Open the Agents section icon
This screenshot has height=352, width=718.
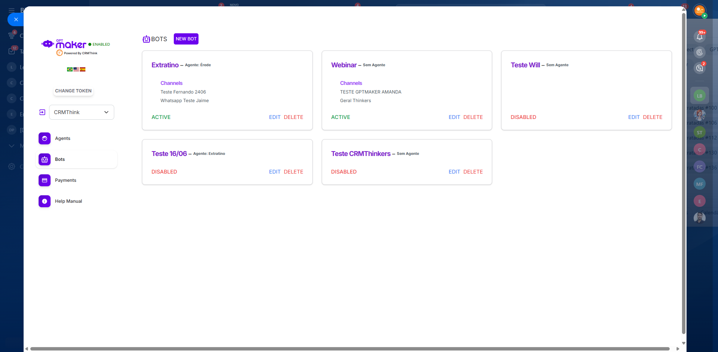coord(45,138)
